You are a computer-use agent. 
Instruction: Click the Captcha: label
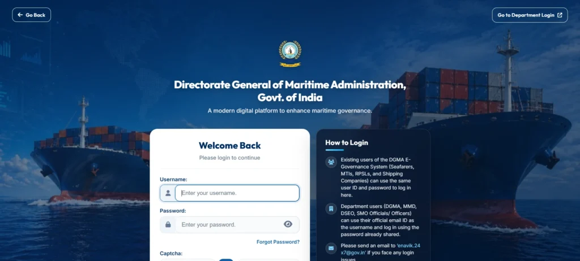171,254
